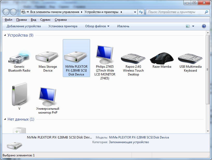Collapse the Устройства (9) group
This screenshot has height=160, width=212.
tap(5, 35)
